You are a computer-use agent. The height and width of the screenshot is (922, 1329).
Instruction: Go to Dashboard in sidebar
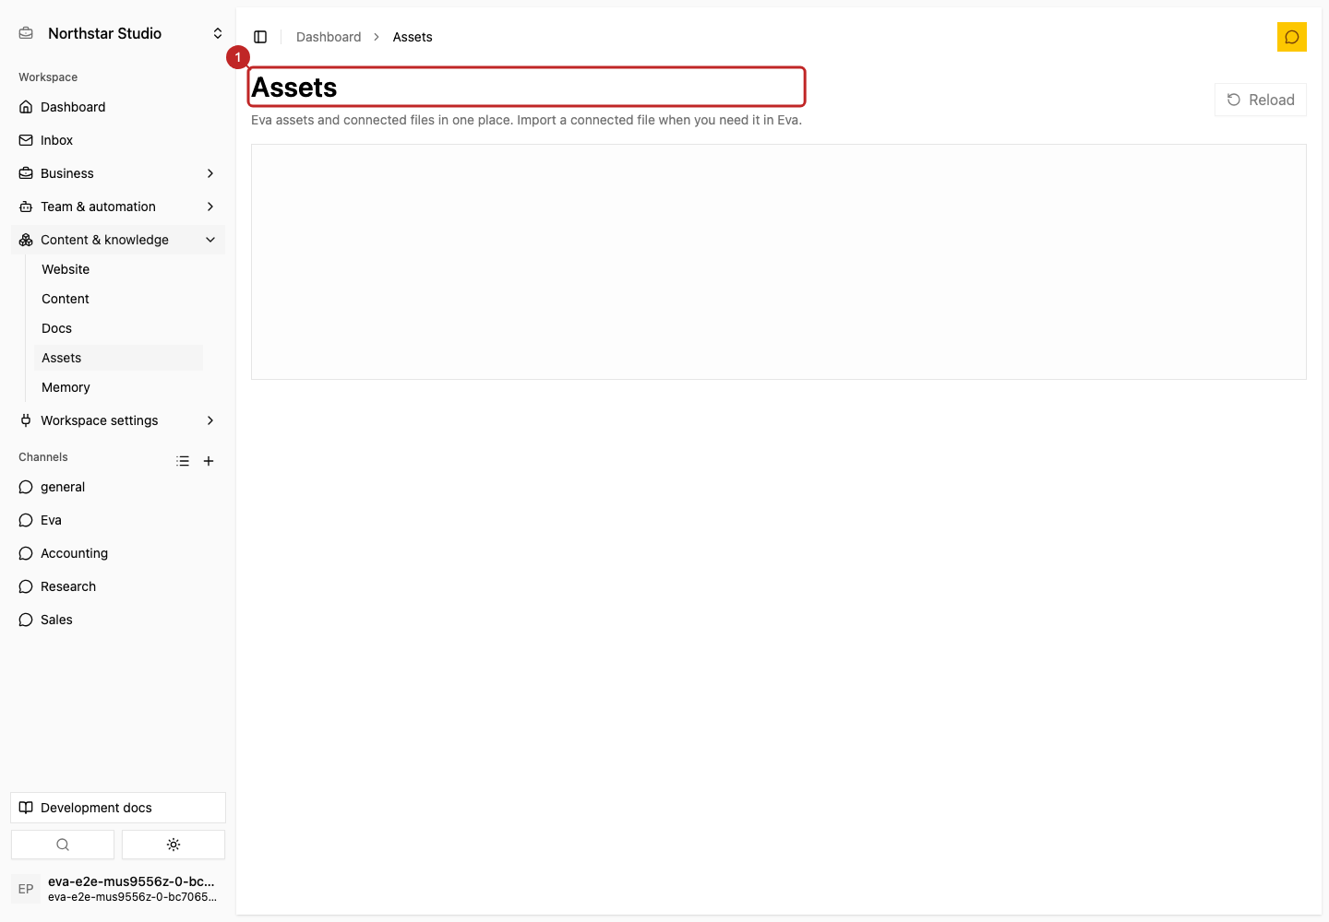coord(118,107)
